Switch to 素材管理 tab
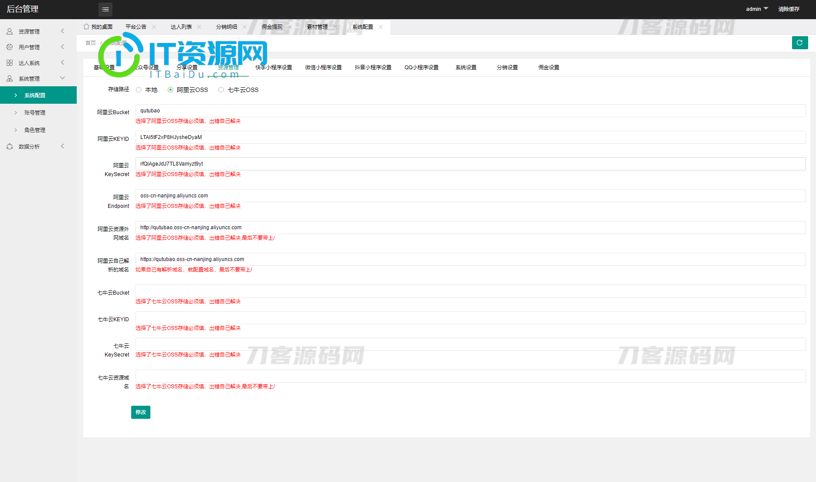This screenshot has height=482, width=816. click(x=317, y=27)
